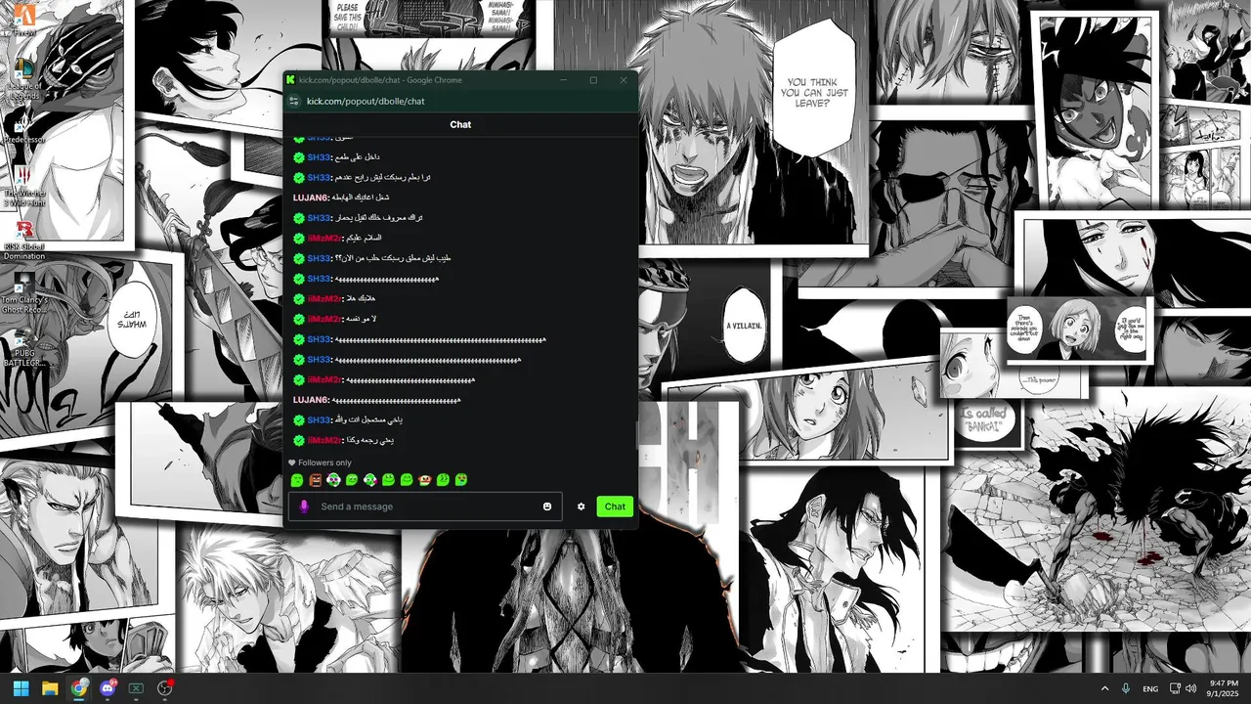The width and height of the screenshot is (1251, 704).
Task: Minimize the Kick chat Chrome window
Action: (x=563, y=80)
